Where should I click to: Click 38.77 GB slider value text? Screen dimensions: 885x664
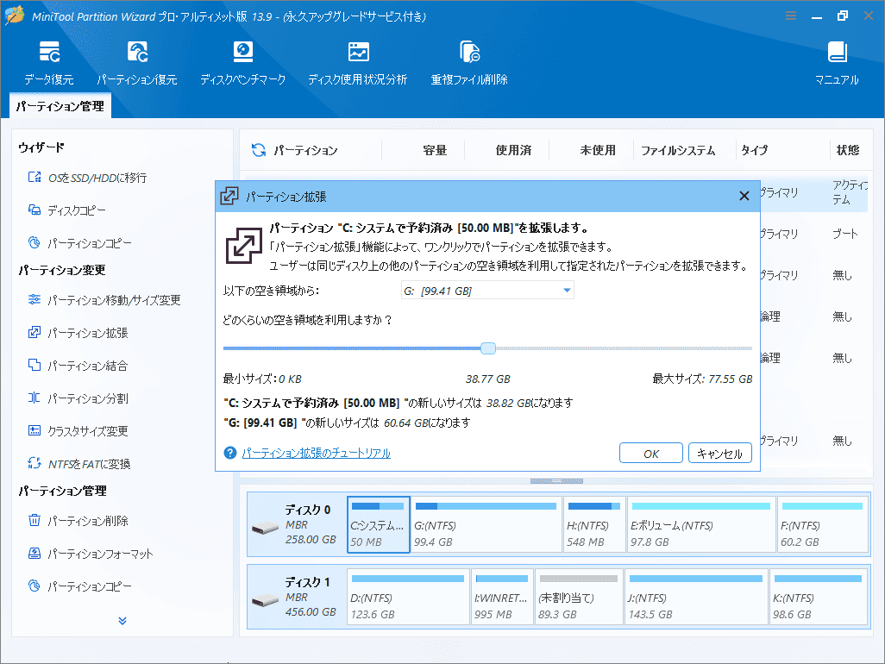(x=487, y=379)
